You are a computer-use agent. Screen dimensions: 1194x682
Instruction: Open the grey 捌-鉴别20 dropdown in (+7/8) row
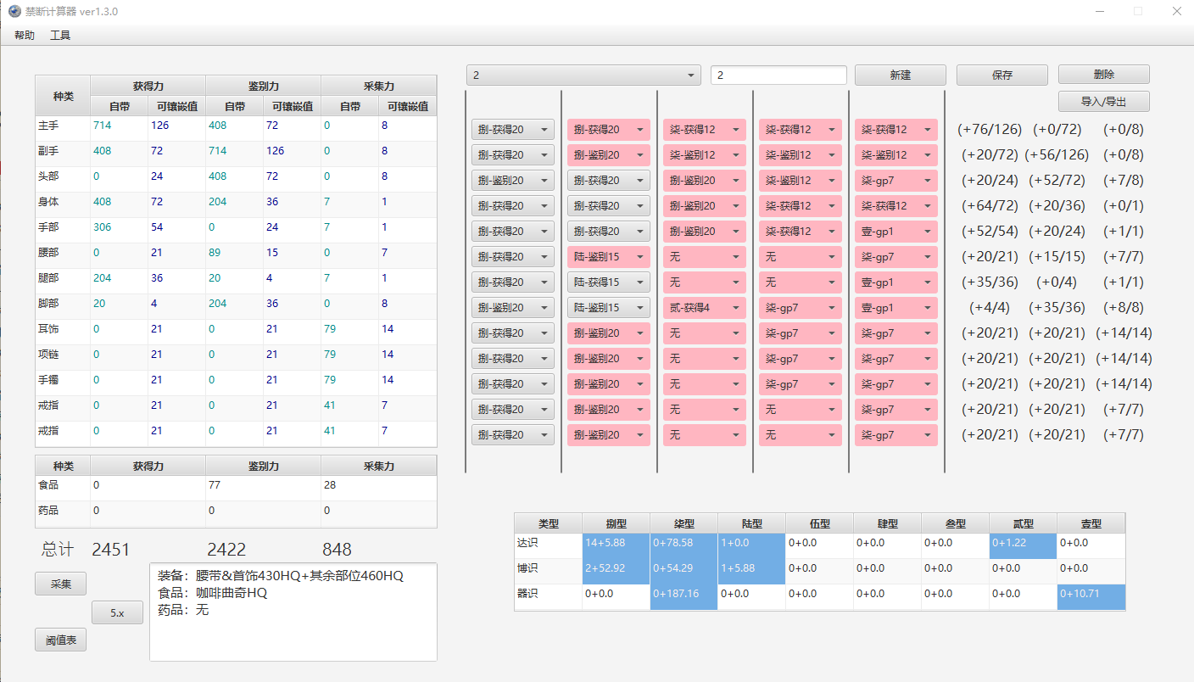(513, 180)
